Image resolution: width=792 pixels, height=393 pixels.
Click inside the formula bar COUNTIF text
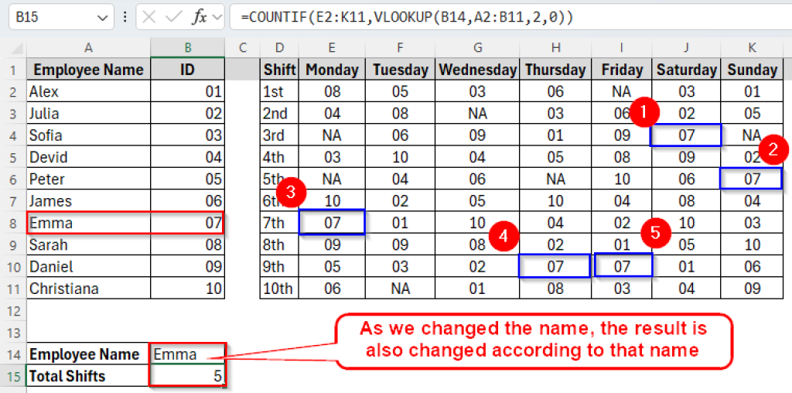(407, 17)
